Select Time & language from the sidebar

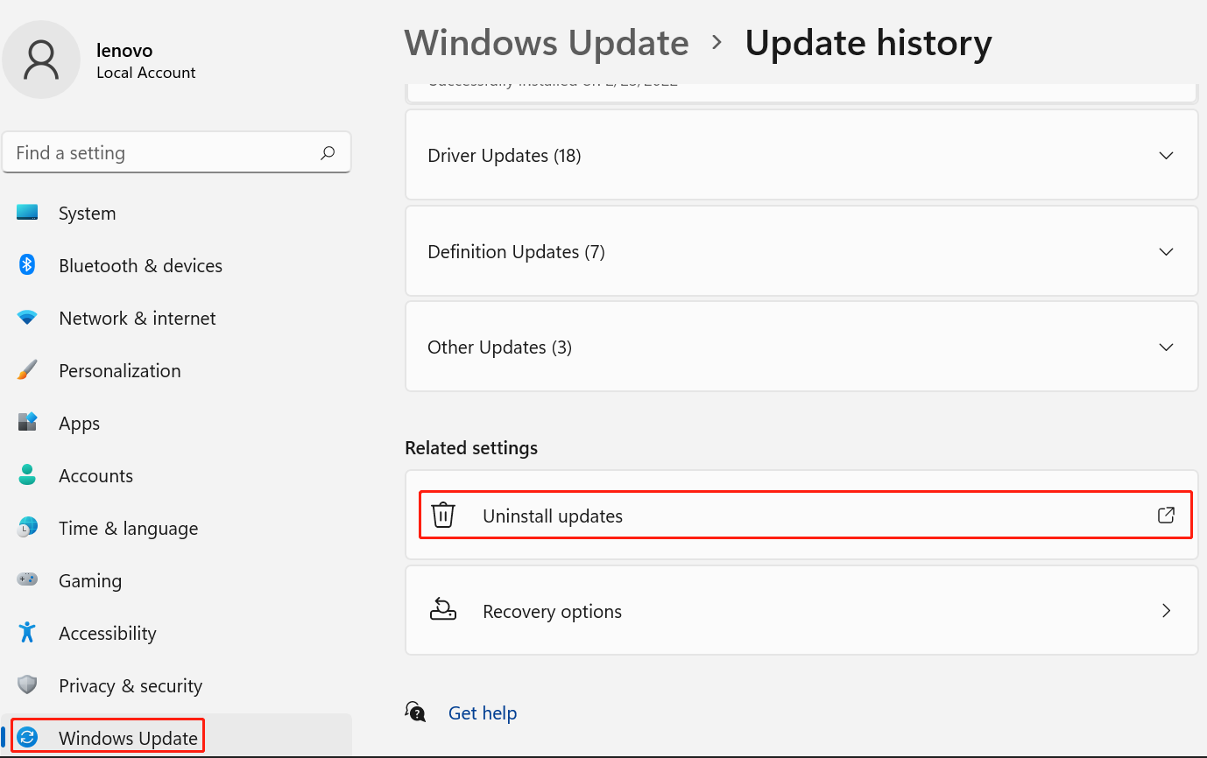pyautogui.click(x=128, y=528)
